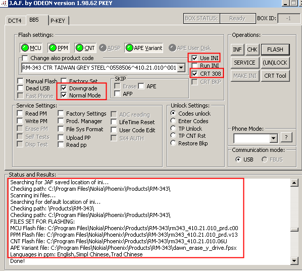Uncheck the Use INI checkbox
This screenshot has width=302, height=271.
194,58
